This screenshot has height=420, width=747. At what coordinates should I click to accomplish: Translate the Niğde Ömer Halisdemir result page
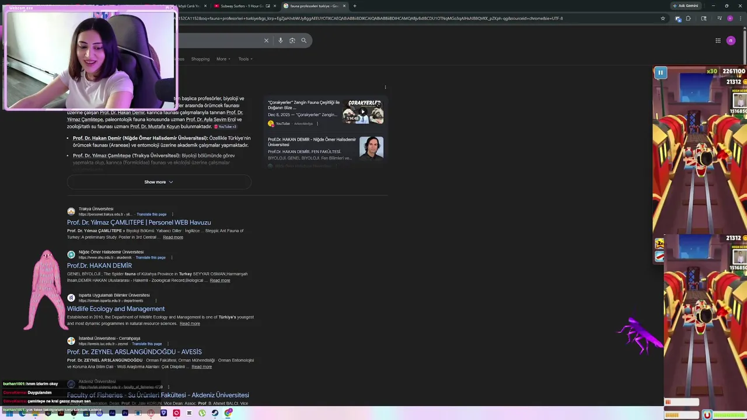(x=151, y=257)
